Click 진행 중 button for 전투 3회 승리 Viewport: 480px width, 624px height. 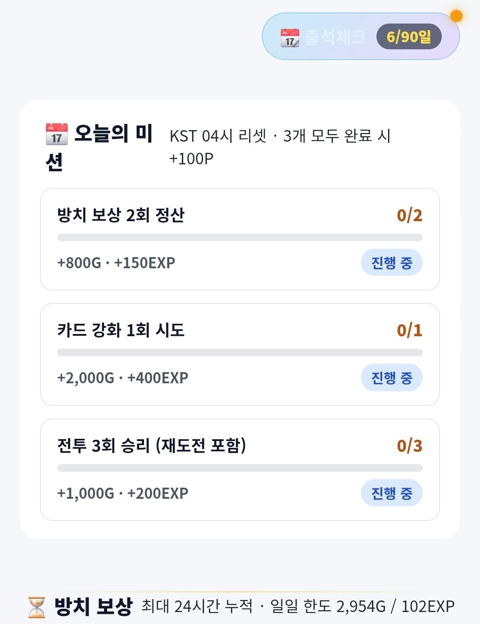(x=392, y=493)
